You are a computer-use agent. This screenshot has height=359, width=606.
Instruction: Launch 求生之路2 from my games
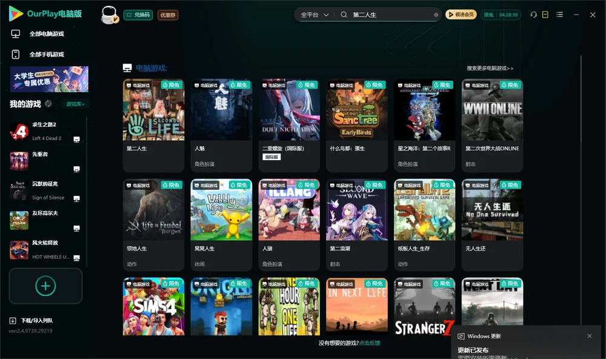44,132
